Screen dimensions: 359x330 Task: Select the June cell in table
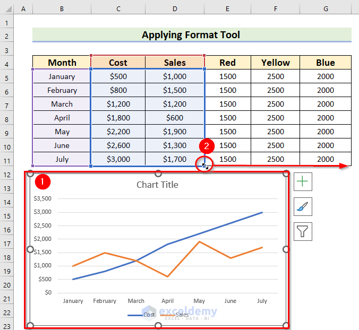click(x=62, y=145)
